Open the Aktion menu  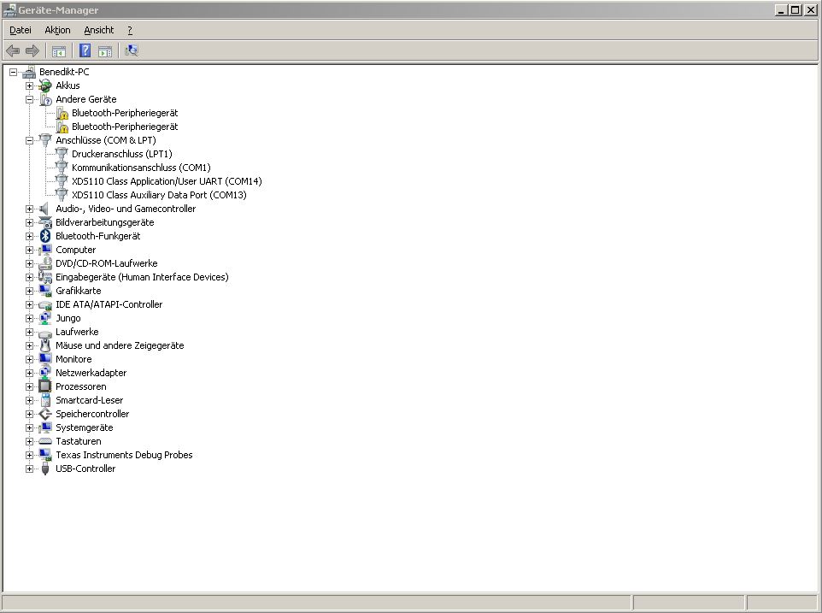57,30
